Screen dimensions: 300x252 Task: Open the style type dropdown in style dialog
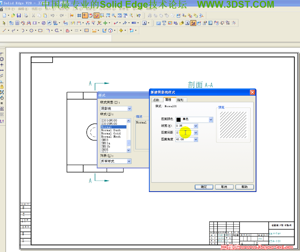coord(130,109)
